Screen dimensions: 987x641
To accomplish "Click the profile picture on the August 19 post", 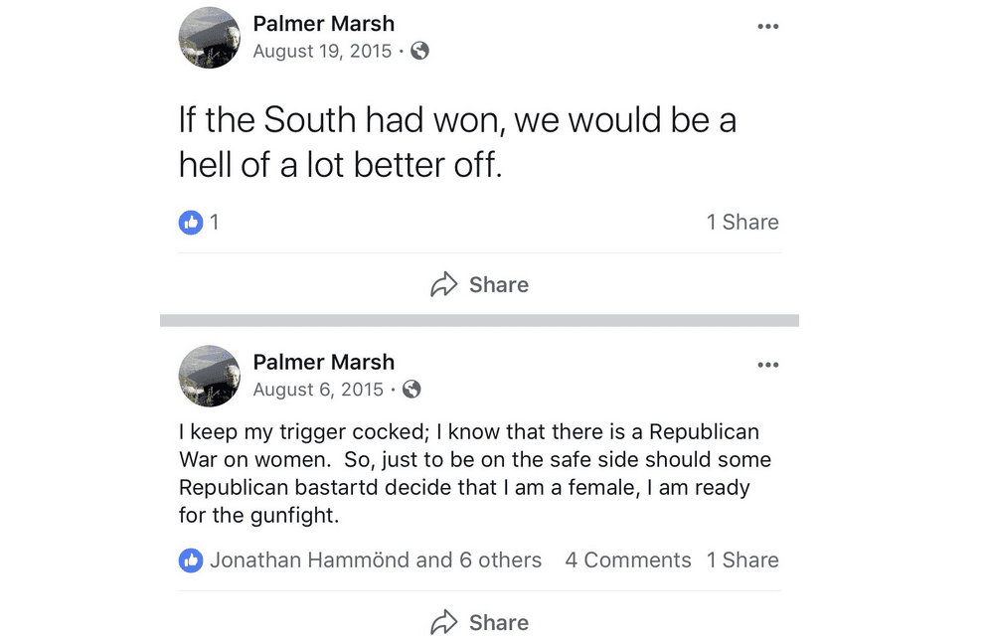I will click(209, 38).
